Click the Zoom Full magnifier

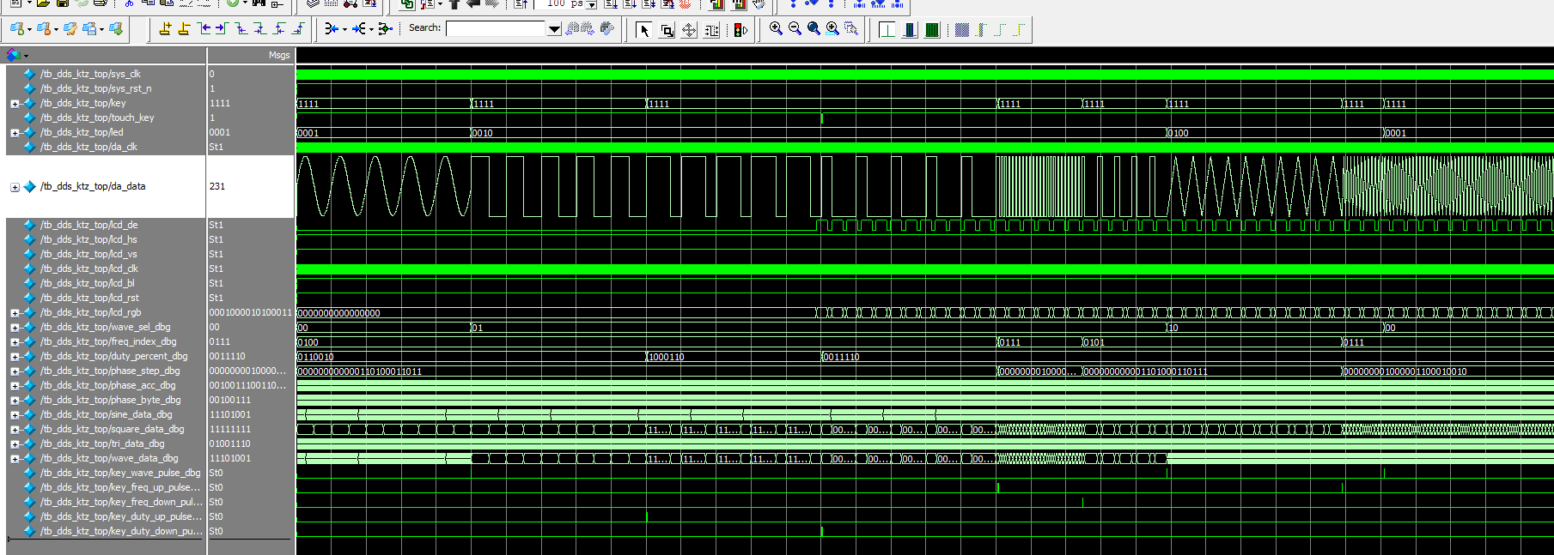click(x=814, y=29)
